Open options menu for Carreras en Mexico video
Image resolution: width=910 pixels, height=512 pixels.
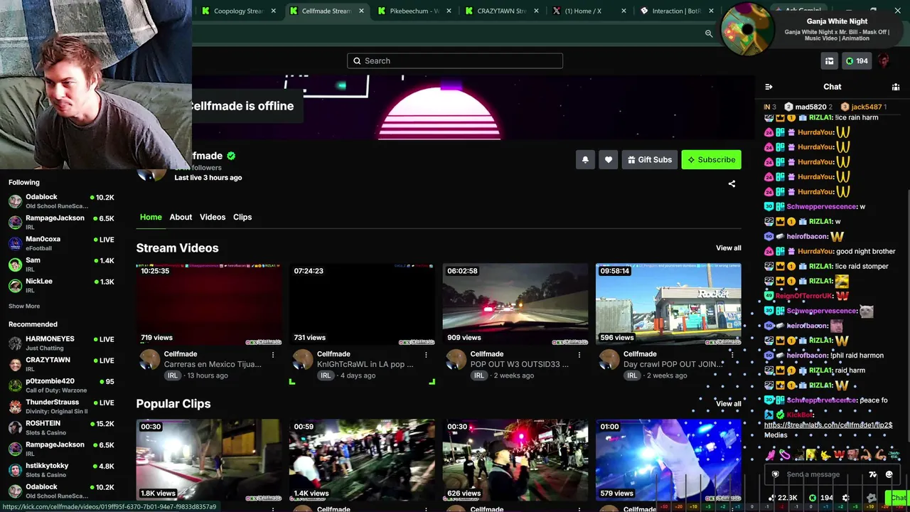pyautogui.click(x=273, y=354)
